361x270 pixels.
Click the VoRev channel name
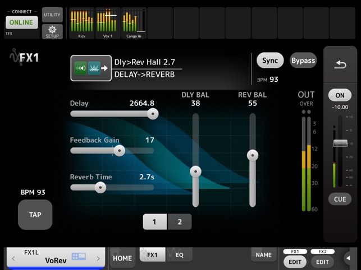point(56,260)
